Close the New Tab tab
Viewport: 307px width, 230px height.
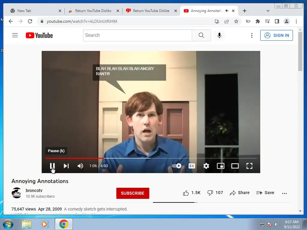point(60,11)
